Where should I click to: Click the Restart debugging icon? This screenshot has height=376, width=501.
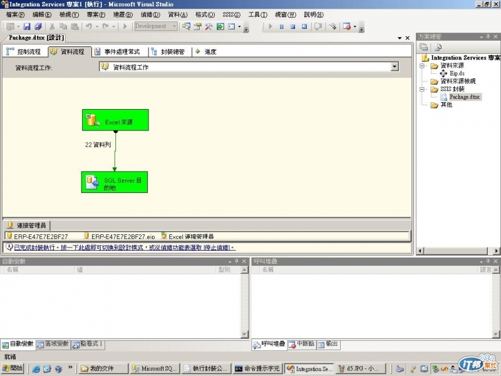pos(304,26)
